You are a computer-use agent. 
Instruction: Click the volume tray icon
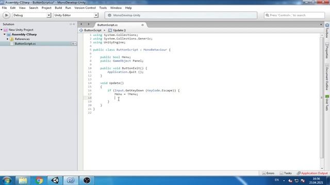tap(290, 180)
